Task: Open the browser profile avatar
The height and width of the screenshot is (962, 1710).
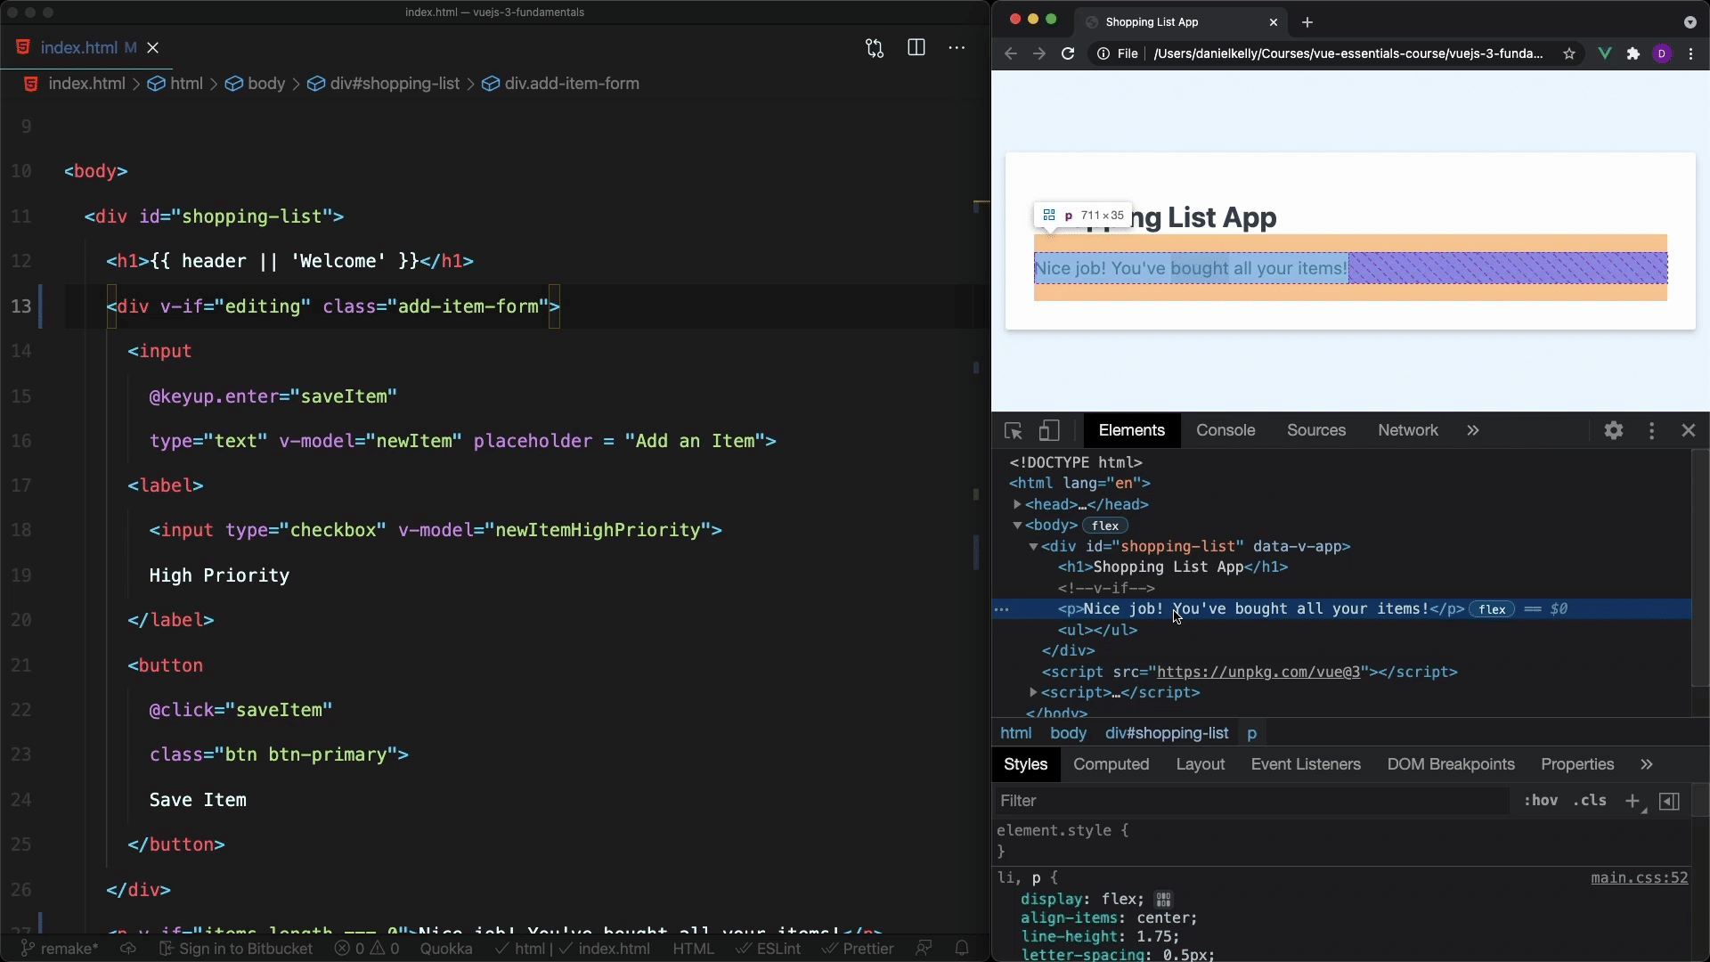Action: (x=1662, y=53)
